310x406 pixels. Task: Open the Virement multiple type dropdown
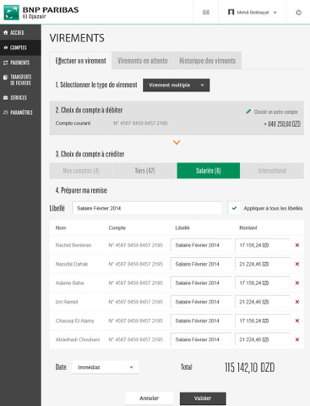tap(177, 85)
